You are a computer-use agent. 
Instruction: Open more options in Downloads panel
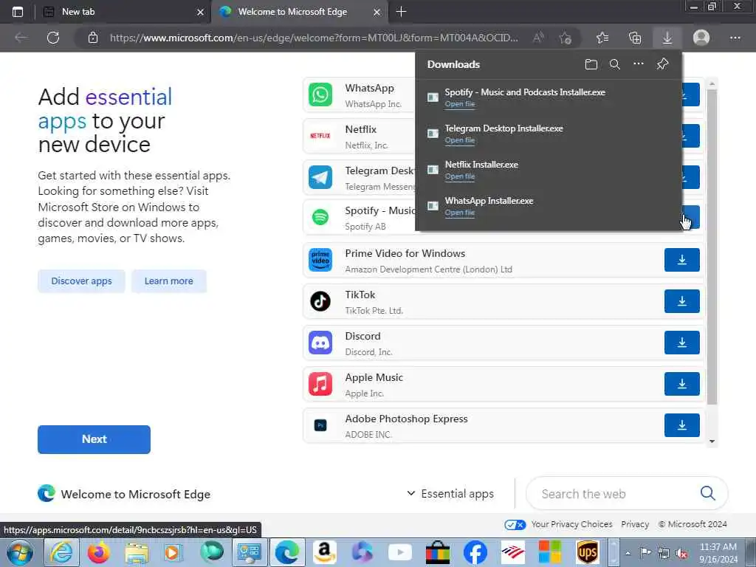(x=639, y=63)
